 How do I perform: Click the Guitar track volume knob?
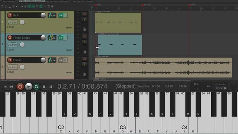[x=43, y=60]
